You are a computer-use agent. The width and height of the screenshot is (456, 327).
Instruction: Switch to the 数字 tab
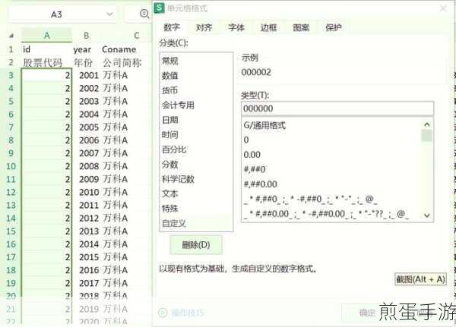[x=172, y=27]
